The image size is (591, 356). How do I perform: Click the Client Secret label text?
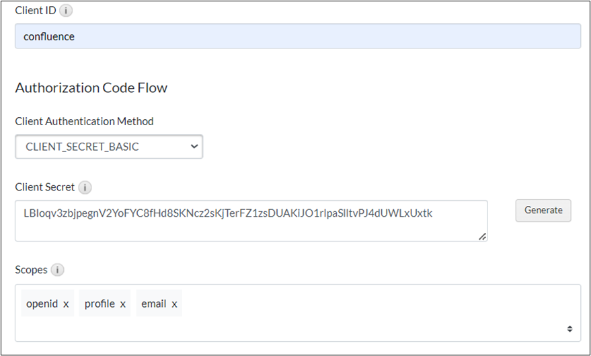coord(45,187)
